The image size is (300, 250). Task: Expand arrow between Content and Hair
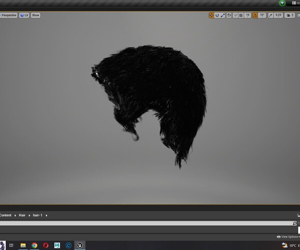tap(15, 215)
